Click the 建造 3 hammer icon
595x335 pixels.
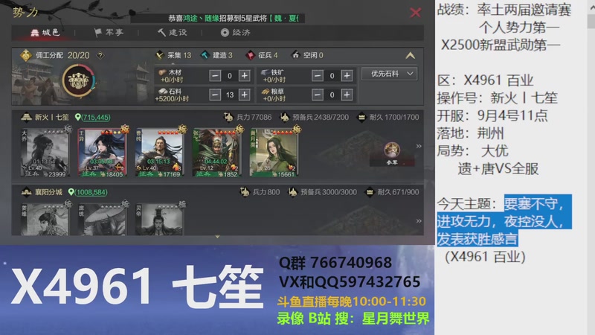coord(205,55)
